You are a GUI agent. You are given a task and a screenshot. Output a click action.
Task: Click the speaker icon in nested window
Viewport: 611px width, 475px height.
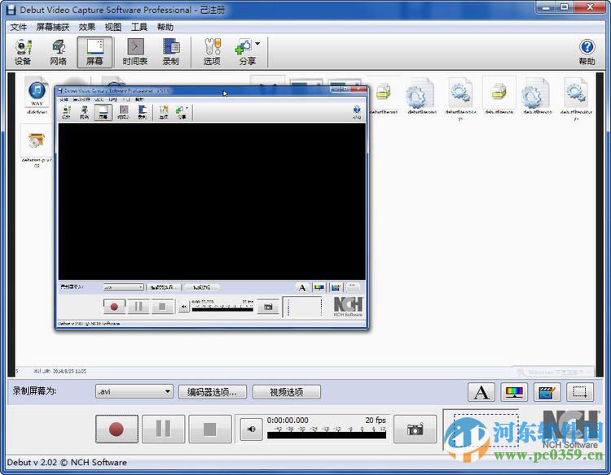183,307
